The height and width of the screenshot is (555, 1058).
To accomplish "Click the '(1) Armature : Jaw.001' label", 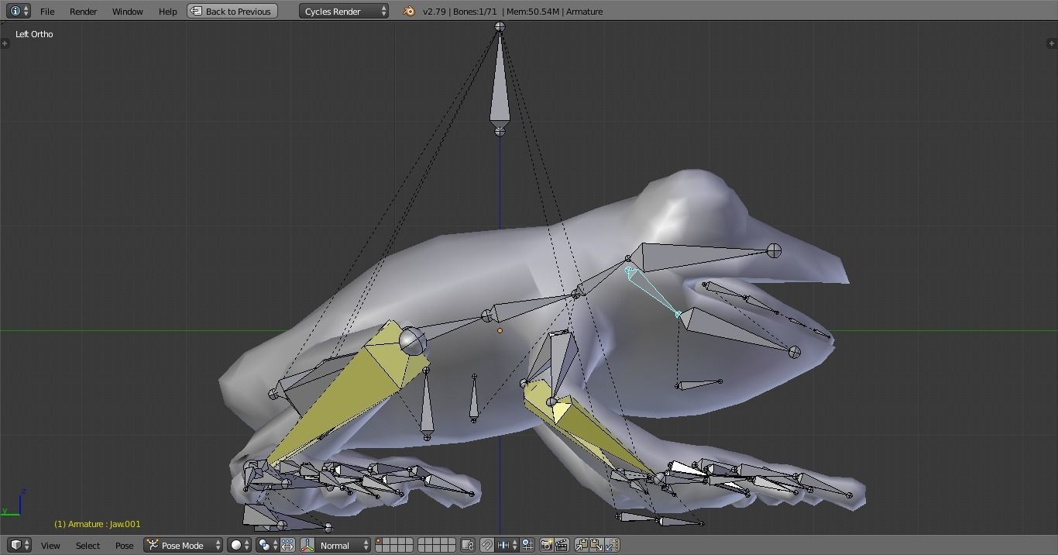I will pyautogui.click(x=98, y=524).
